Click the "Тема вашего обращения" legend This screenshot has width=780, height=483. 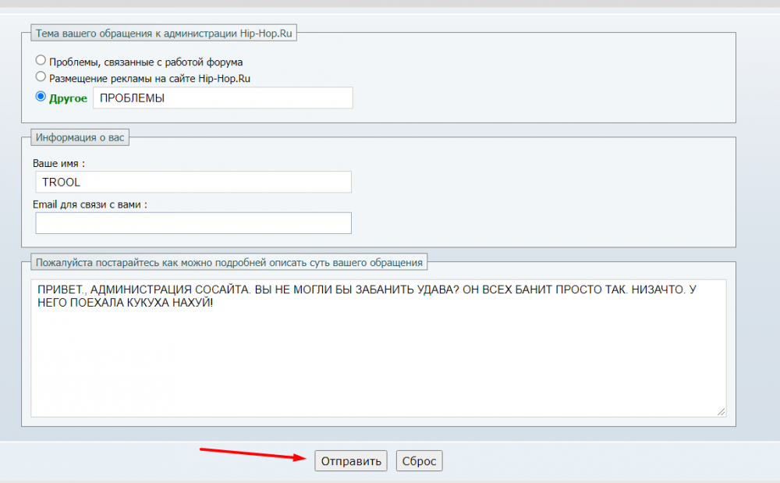click(x=164, y=34)
